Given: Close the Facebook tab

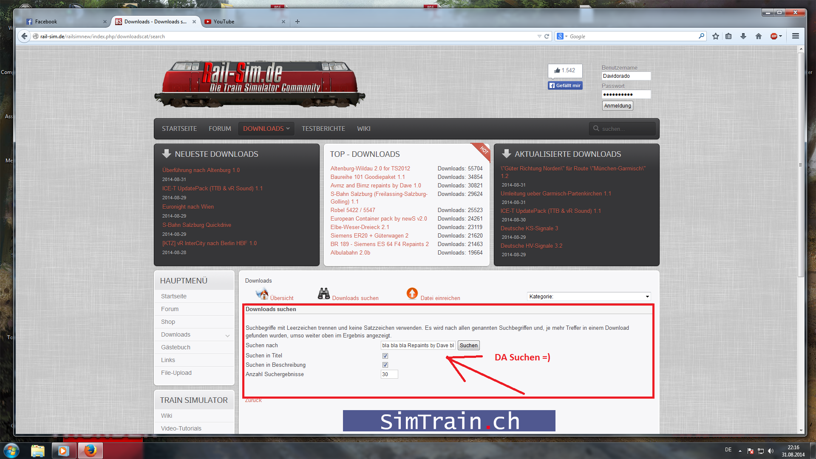Looking at the screenshot, I should [x=105, y=22].
